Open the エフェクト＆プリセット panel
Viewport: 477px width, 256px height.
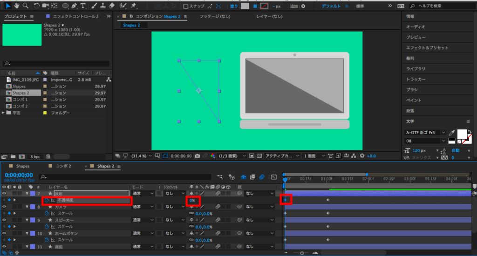point(427,47)
